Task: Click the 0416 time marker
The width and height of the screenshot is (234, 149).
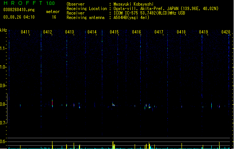Action: pyautogui.click(x=137, y=32)
